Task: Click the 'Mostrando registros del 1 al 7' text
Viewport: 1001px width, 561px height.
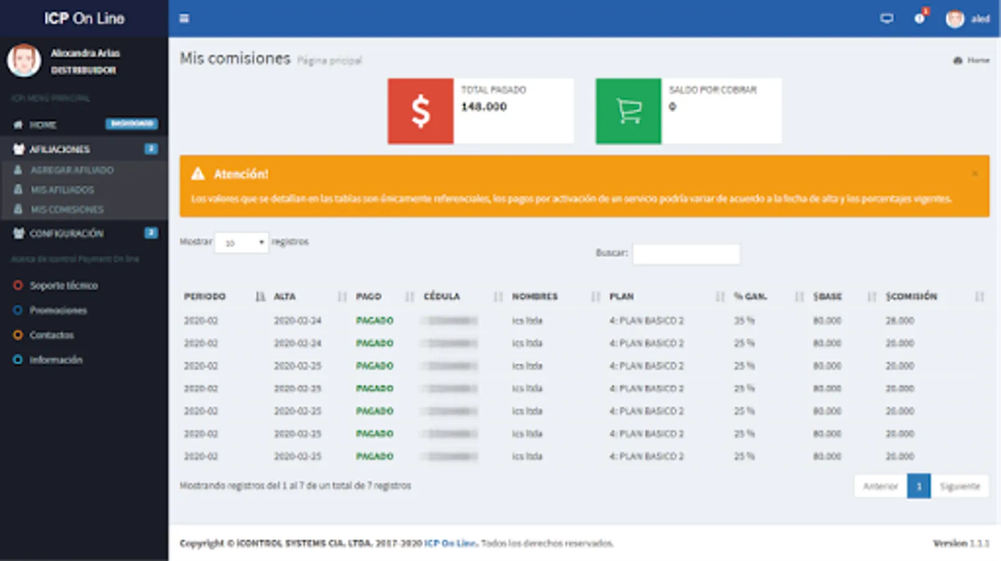Action: coord(295,486)
